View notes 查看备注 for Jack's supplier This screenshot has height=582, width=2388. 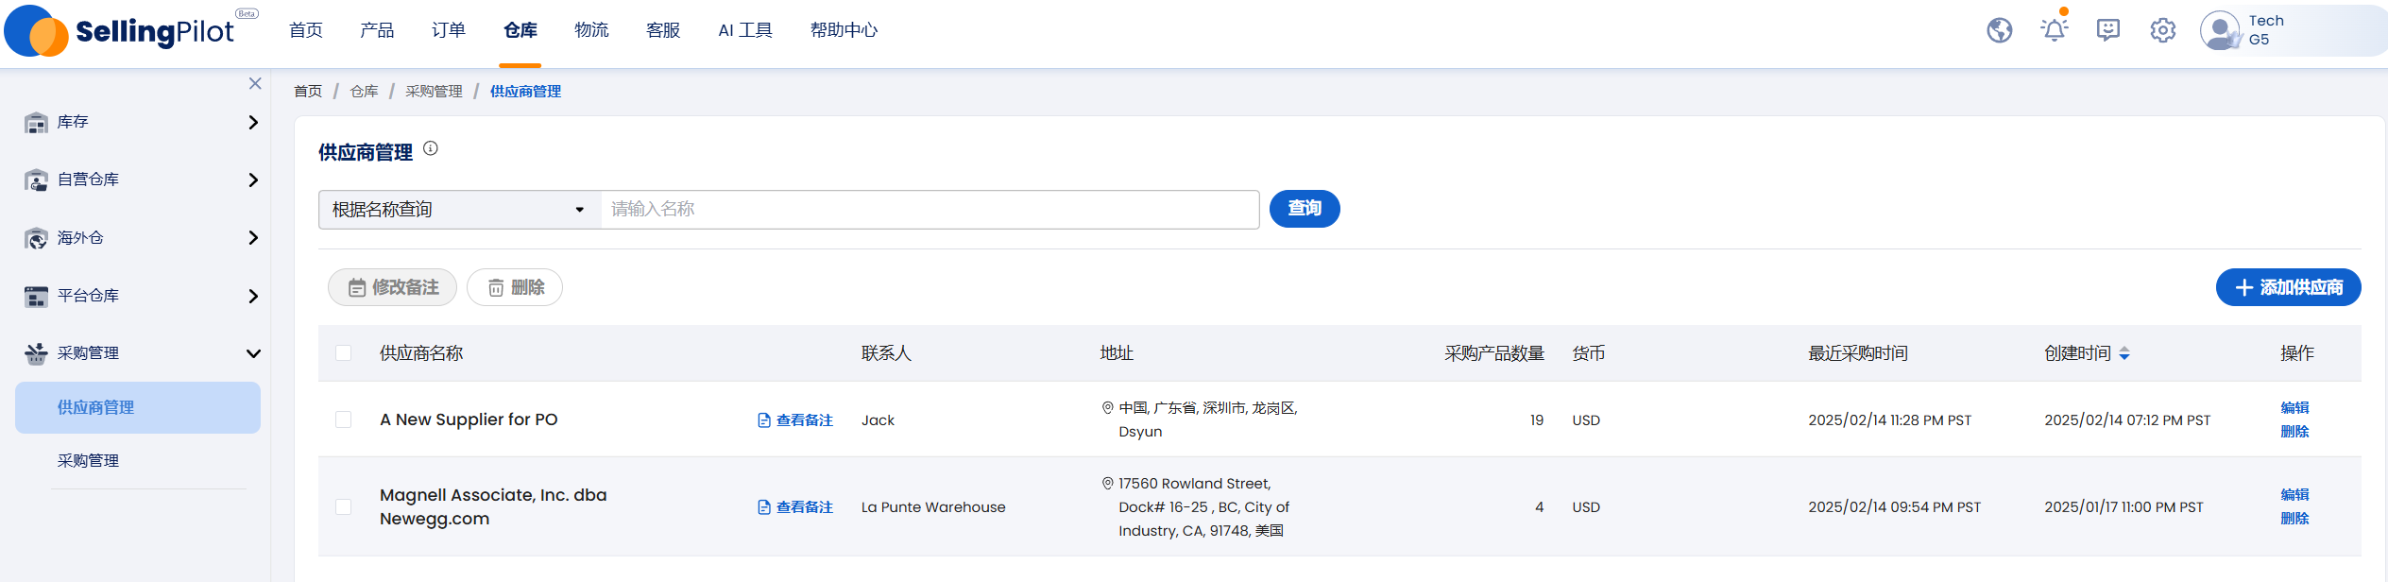tap(795, 420)
